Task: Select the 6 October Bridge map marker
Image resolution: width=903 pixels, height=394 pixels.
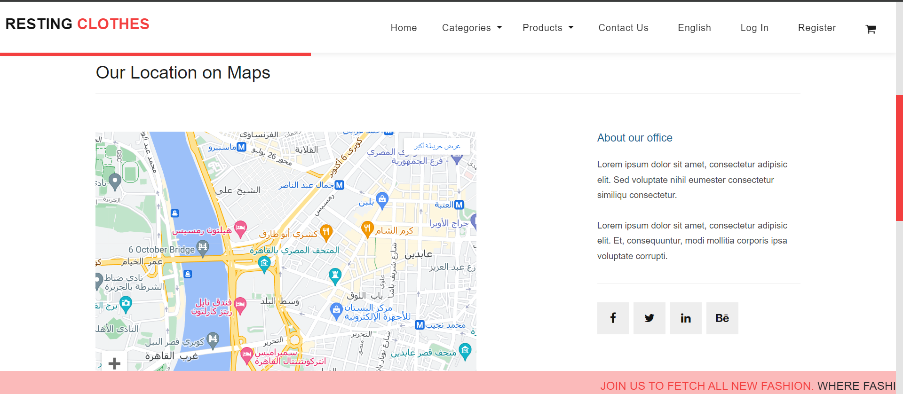Action: tap(203, 248)
